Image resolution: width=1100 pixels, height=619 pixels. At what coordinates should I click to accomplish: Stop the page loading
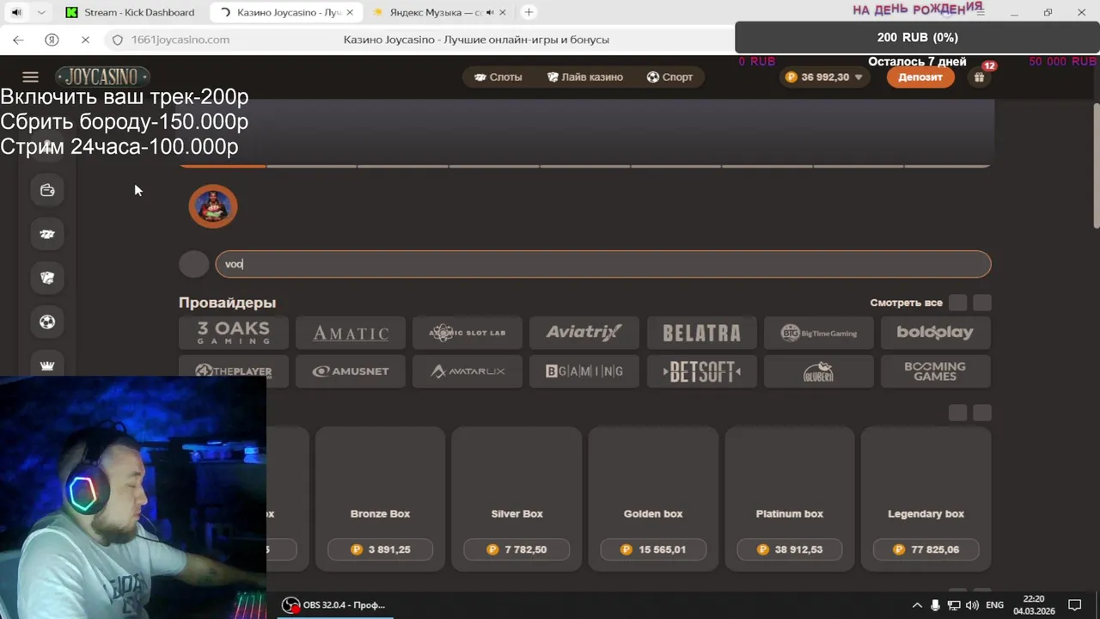coord(84,40)
